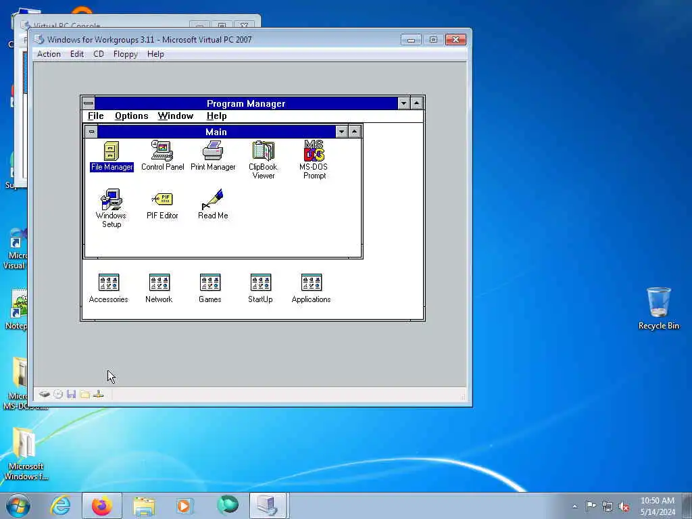
Task: Open Program Manager control-menu box
Action: [x=89, y=103]
